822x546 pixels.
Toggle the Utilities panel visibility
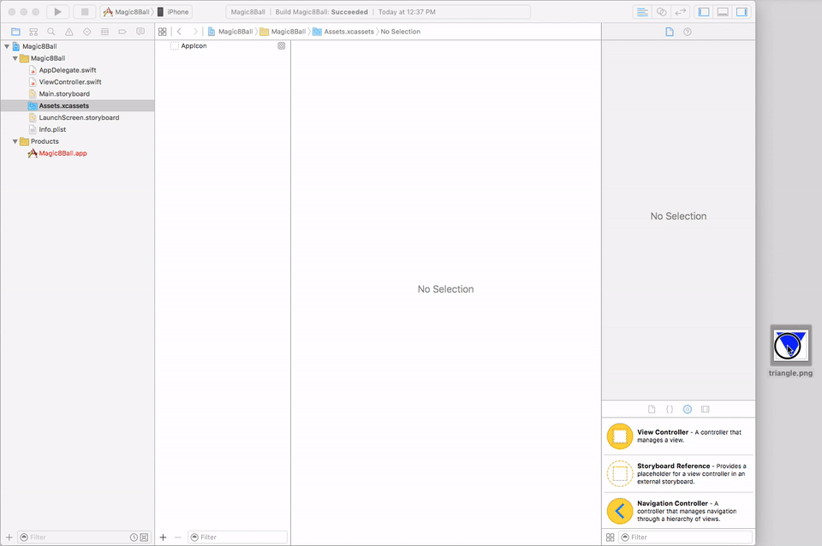(742, 11)
